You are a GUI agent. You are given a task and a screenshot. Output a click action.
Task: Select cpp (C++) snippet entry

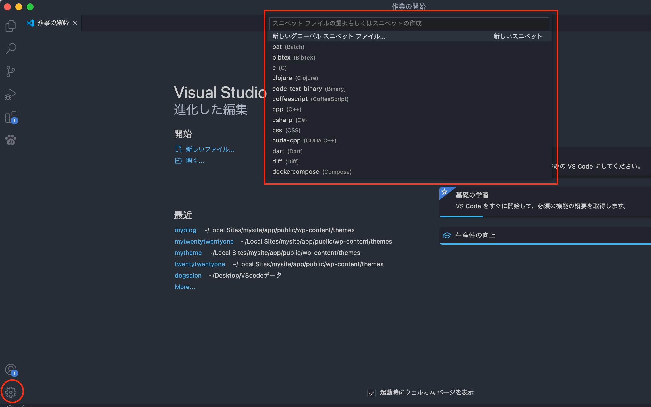click(409, 109)
